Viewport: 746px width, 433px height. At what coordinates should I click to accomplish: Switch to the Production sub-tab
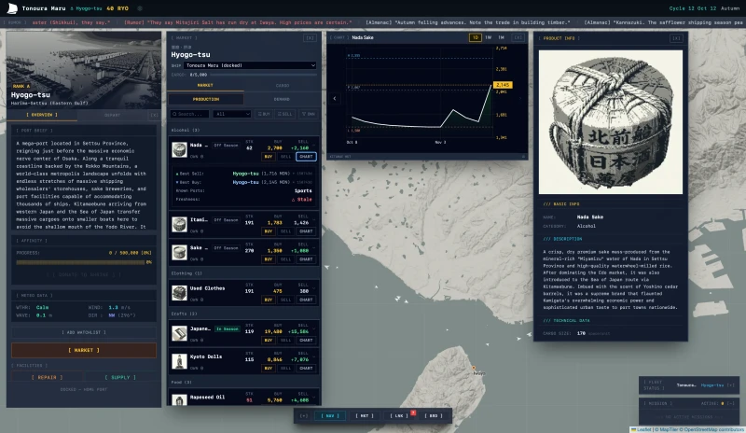[206, 99]
